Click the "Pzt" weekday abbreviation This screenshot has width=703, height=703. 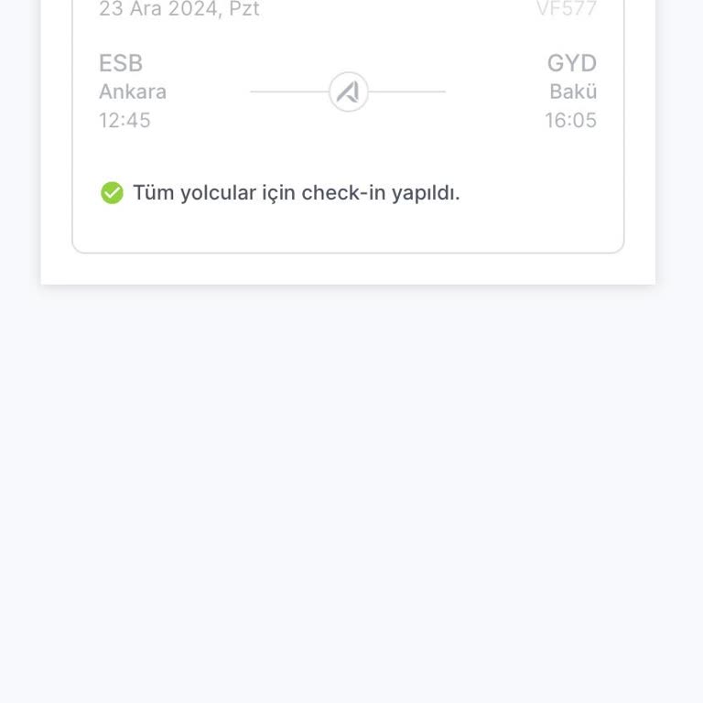coord(243,9)
